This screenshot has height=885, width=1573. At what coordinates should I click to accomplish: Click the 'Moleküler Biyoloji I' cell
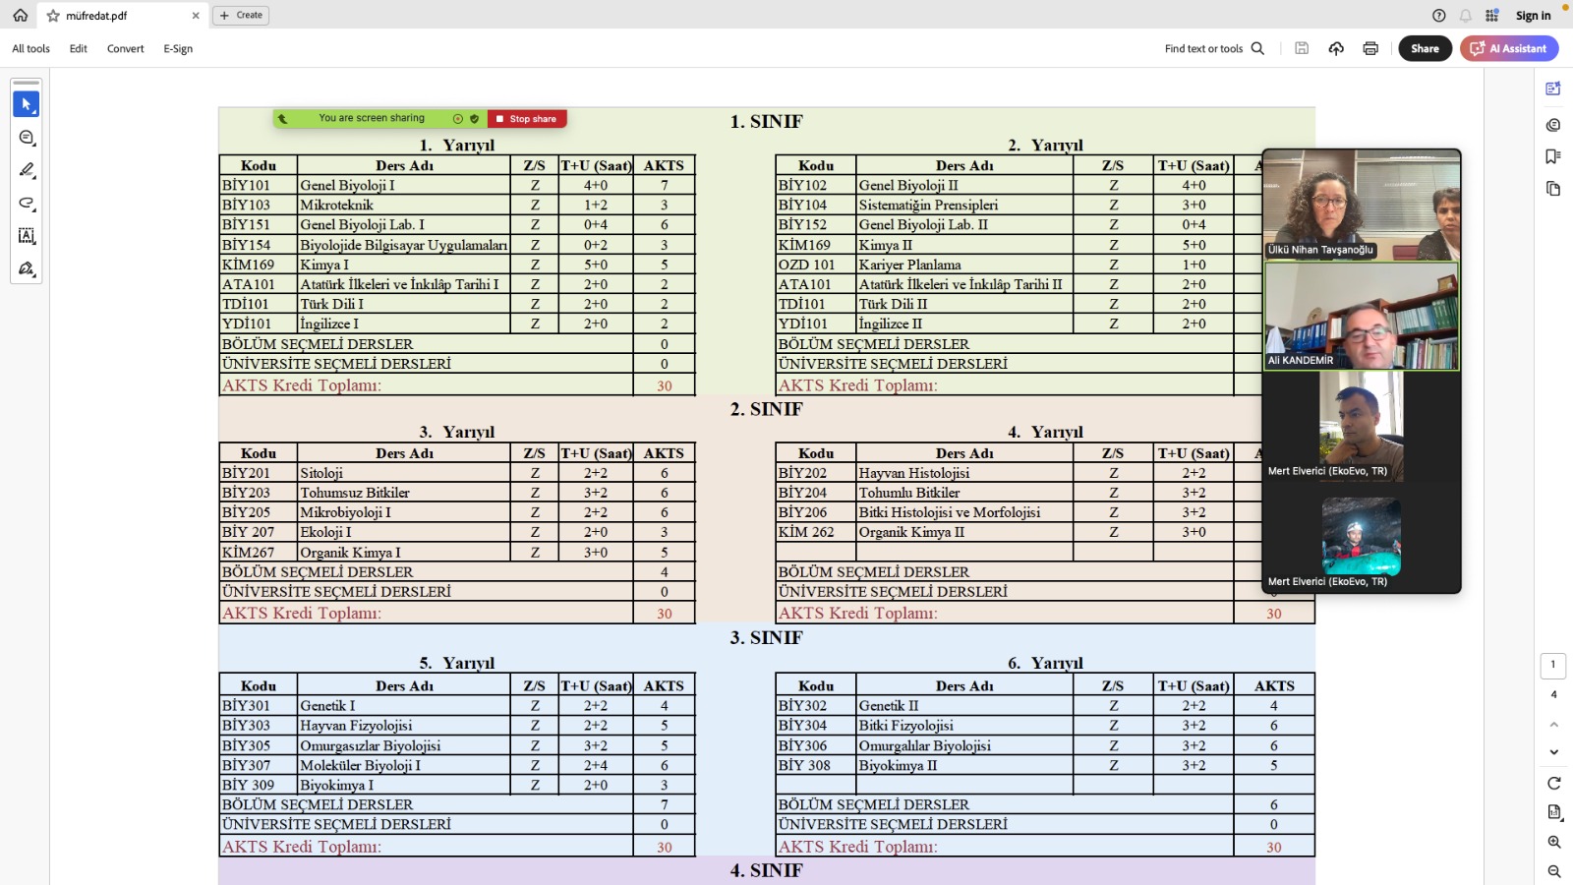pyautogui.click(x=404, y=765)
